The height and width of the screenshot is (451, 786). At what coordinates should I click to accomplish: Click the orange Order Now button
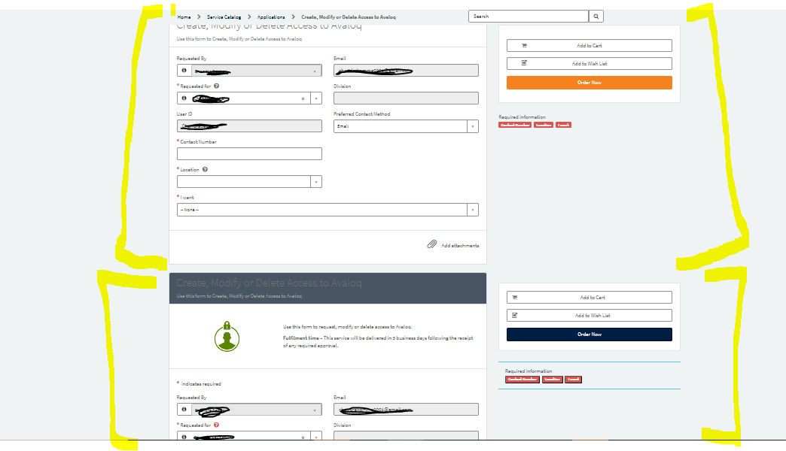click(589, 83)
